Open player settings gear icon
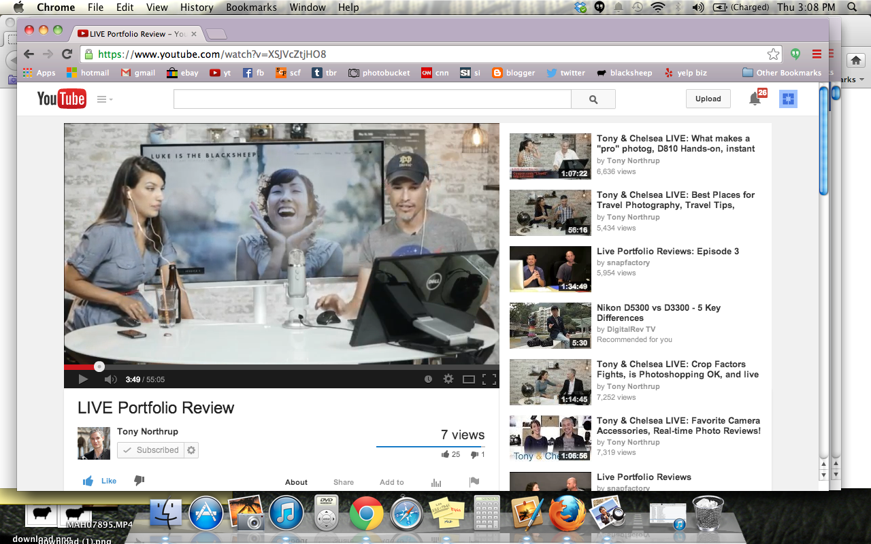871x544 pixels. (x=448, y=379)
